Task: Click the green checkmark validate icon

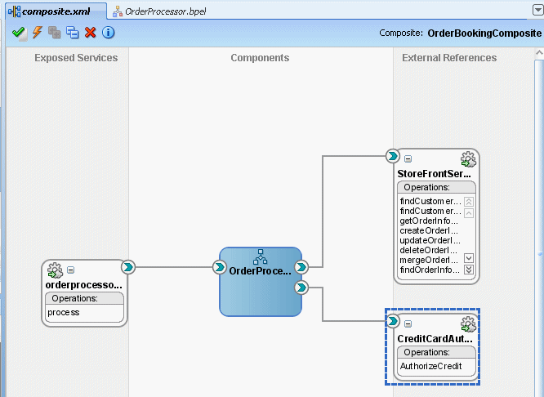Action: coord(19,33)
